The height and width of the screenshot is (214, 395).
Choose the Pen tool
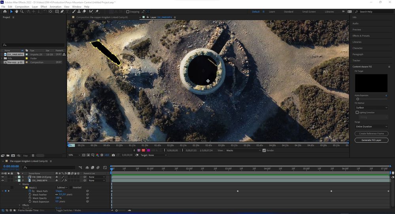pyautogui.click(x=62, y=11)
